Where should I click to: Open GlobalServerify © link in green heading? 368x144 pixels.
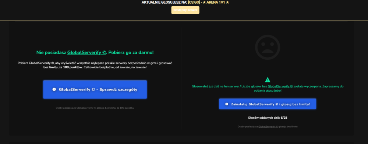pyautogui.click(x=86, y=53)
